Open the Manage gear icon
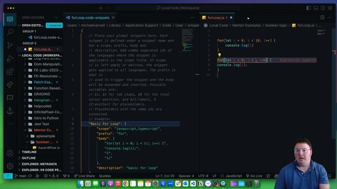337x189 pixels. click(x=10, y=166)
